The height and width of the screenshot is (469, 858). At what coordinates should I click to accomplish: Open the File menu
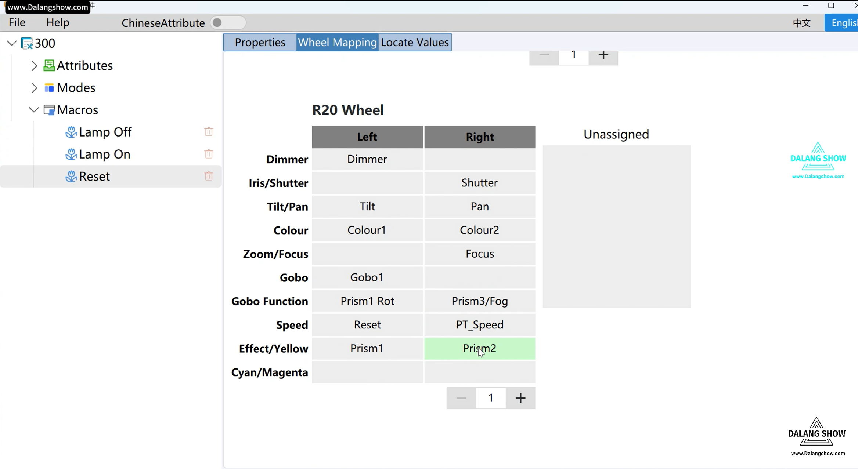click(17, 22)
